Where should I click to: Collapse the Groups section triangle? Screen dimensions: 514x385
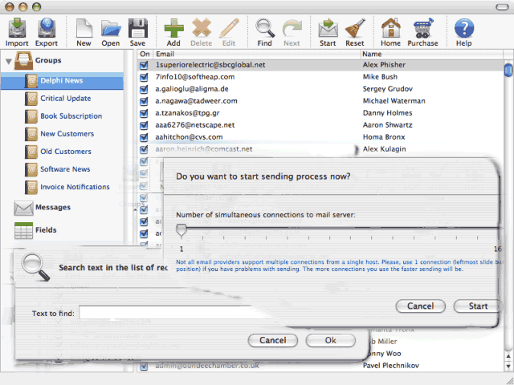[x=9, y=61]
